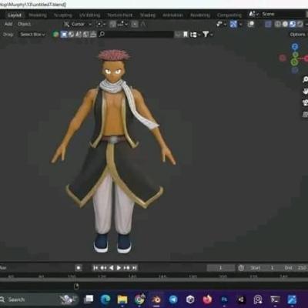
Task: Toggle the use preview range clock icon
Action: (x=241, y=268)
